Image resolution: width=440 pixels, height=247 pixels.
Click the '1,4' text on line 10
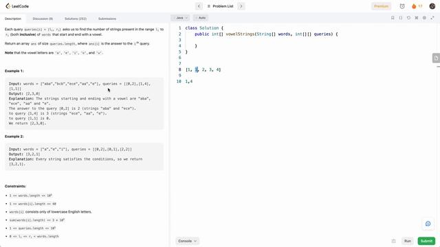coord(189,82)
